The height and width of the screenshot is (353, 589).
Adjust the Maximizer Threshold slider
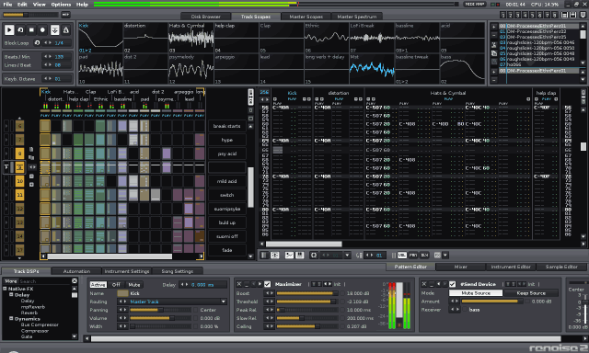pyautogui.click(x=306, y=302)
